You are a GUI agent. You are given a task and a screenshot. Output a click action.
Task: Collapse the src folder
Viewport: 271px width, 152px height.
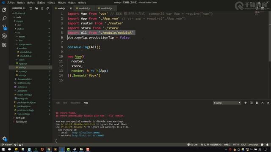tap(19, 33)
